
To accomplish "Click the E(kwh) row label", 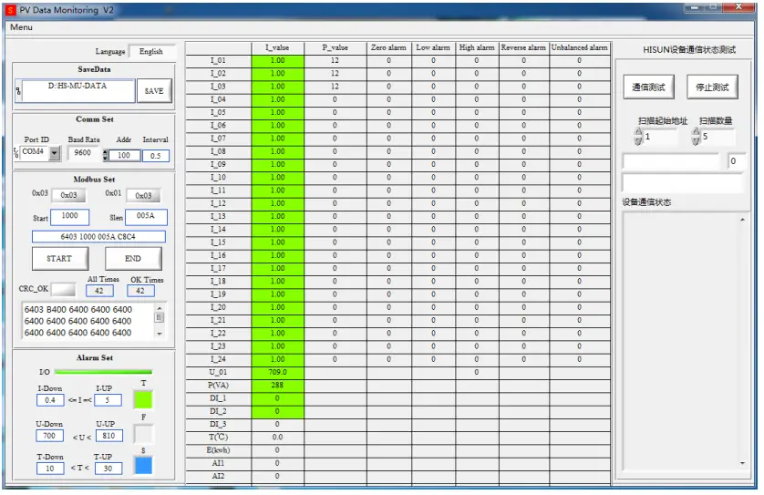I will tap(218, 450).
